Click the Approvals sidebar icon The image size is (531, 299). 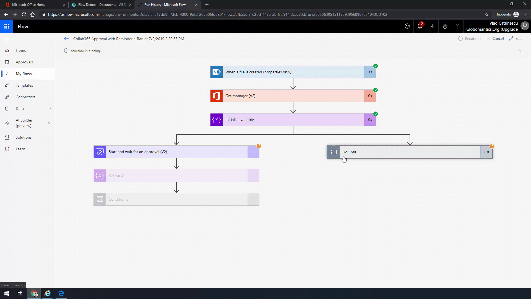tap(7, 62)
